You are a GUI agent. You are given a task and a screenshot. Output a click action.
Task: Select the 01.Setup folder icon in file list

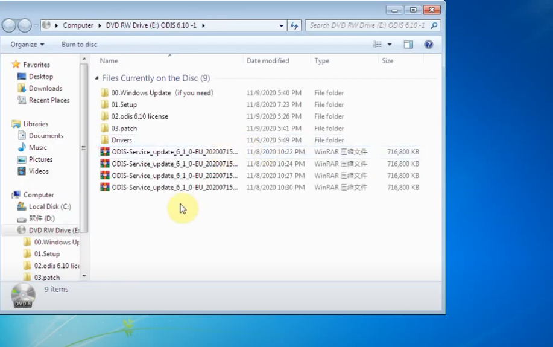pos(104,104)
